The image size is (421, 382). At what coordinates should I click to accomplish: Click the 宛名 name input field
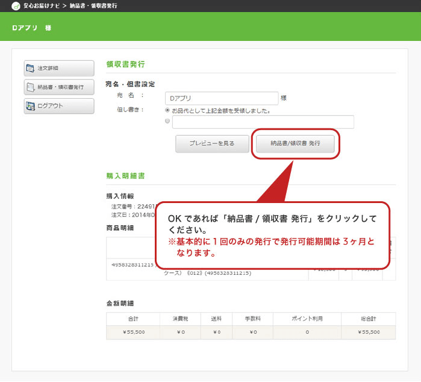point(222,98)
